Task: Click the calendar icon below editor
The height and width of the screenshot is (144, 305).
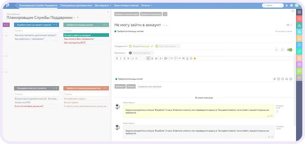Action: coord(291,79)
